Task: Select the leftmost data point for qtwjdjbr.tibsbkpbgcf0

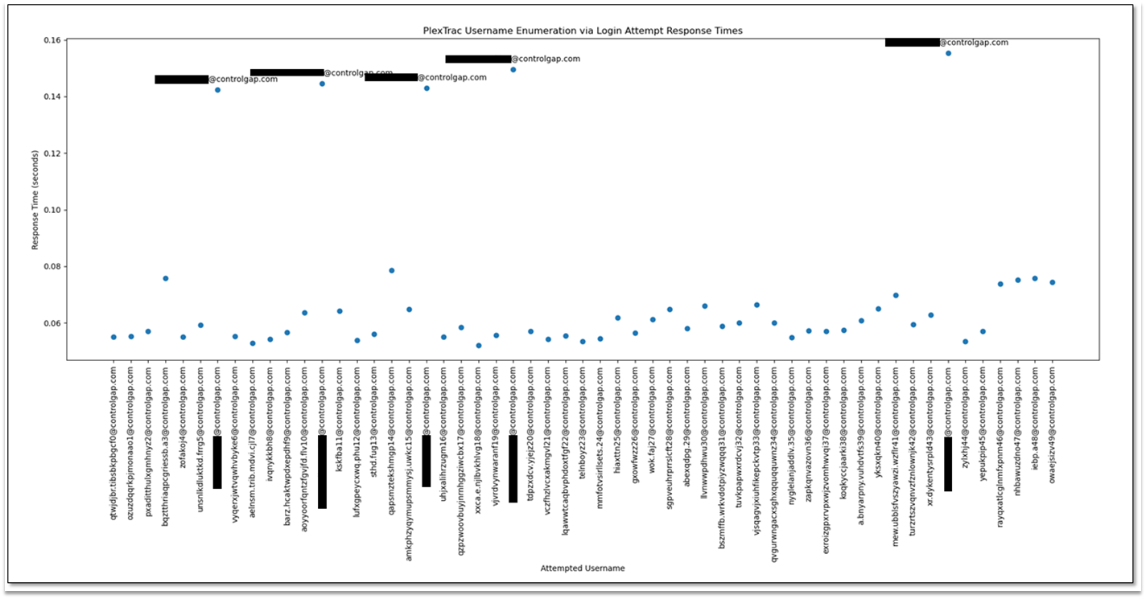Action: (113, 336)
